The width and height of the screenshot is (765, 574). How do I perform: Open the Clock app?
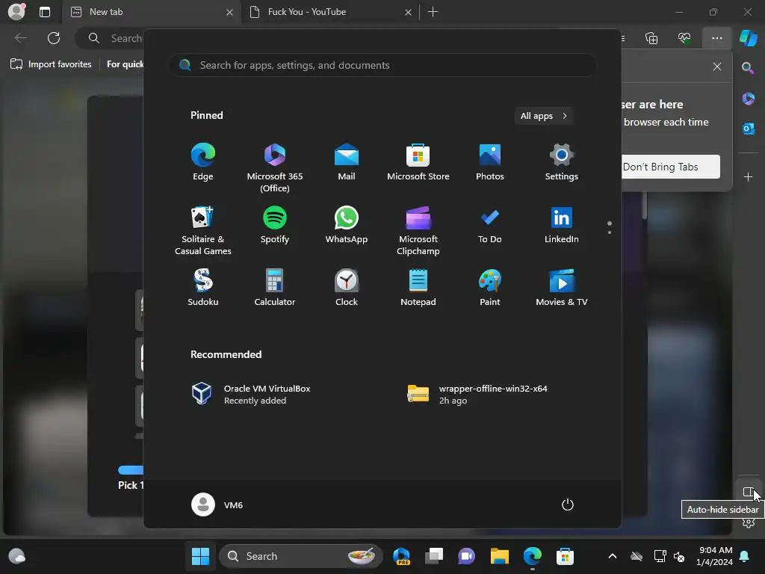pyautogui.click(x=347, y=288)
